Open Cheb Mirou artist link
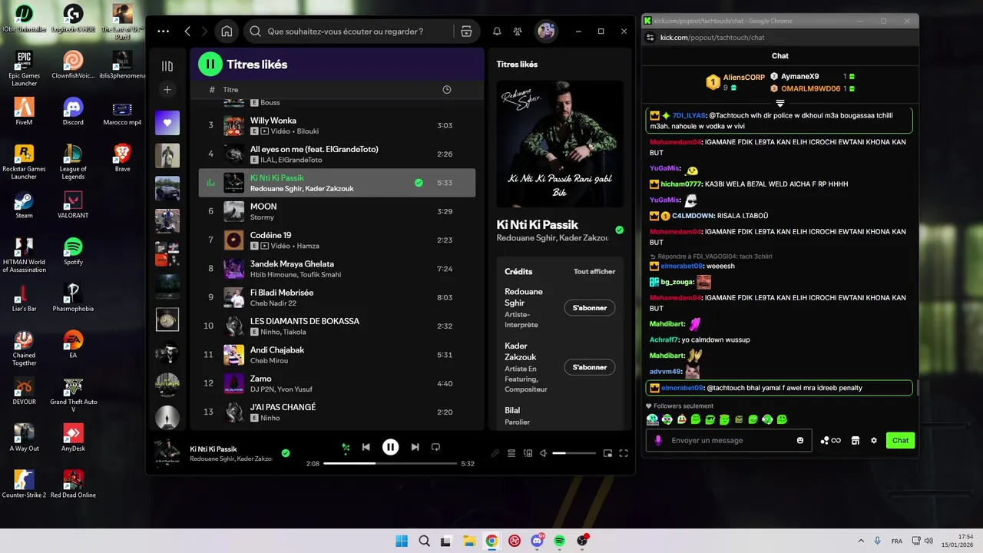 coord(269,360)
